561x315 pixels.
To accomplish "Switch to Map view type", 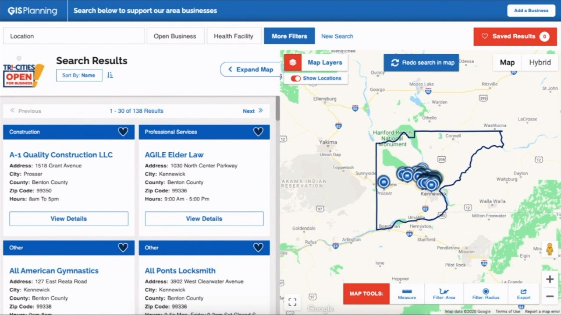I will pos(507,63).
